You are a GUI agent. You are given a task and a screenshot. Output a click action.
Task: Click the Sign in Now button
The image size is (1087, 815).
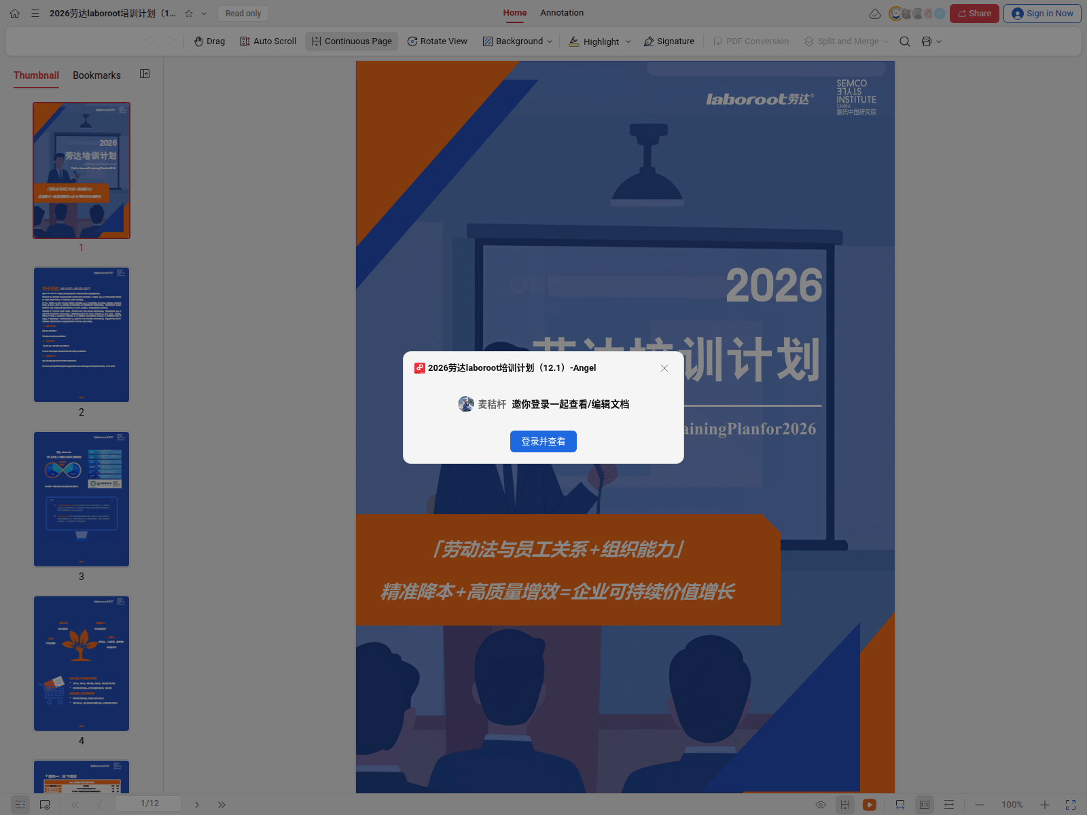pyautogui.click(x=1042, y=14)
